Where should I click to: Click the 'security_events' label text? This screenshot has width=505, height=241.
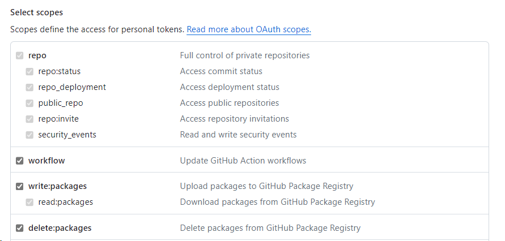coord(67,135)
